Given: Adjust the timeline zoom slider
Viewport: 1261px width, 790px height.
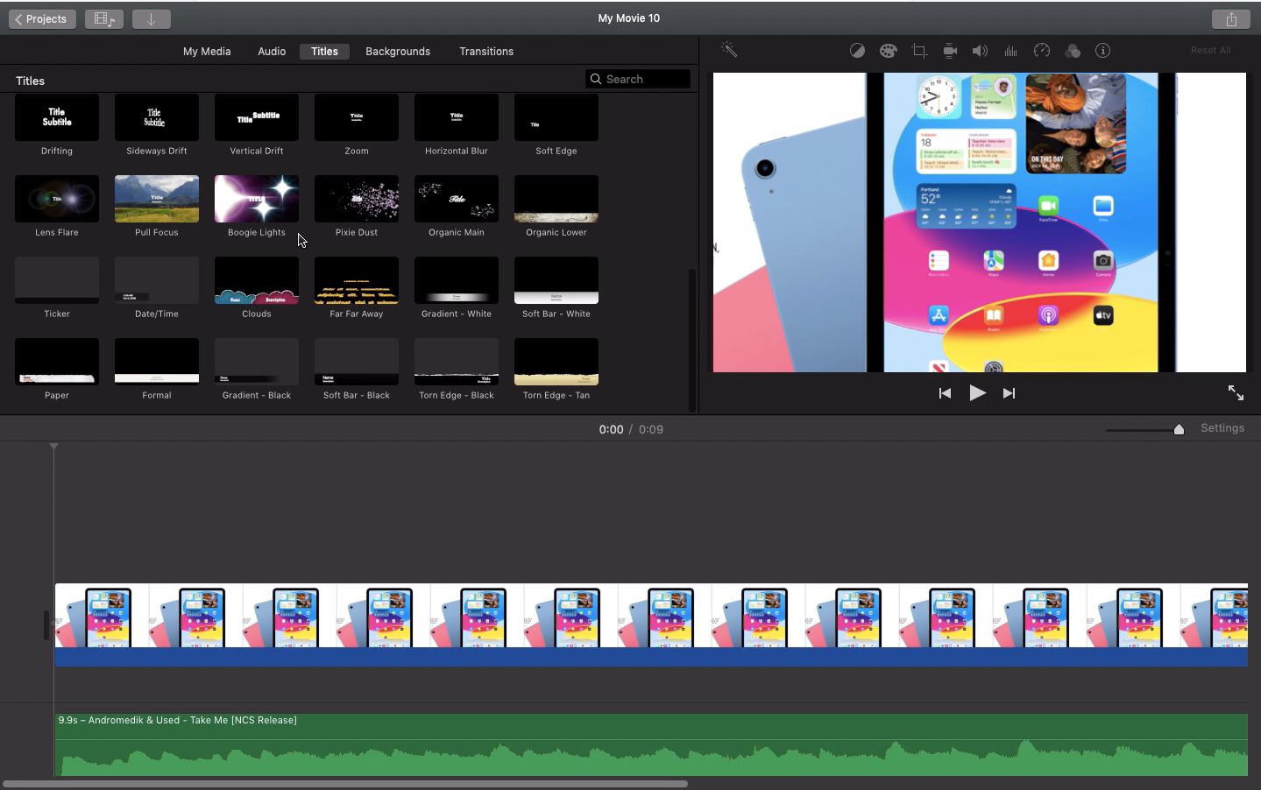Looking at the screenshot, I should pos(1178,429).
